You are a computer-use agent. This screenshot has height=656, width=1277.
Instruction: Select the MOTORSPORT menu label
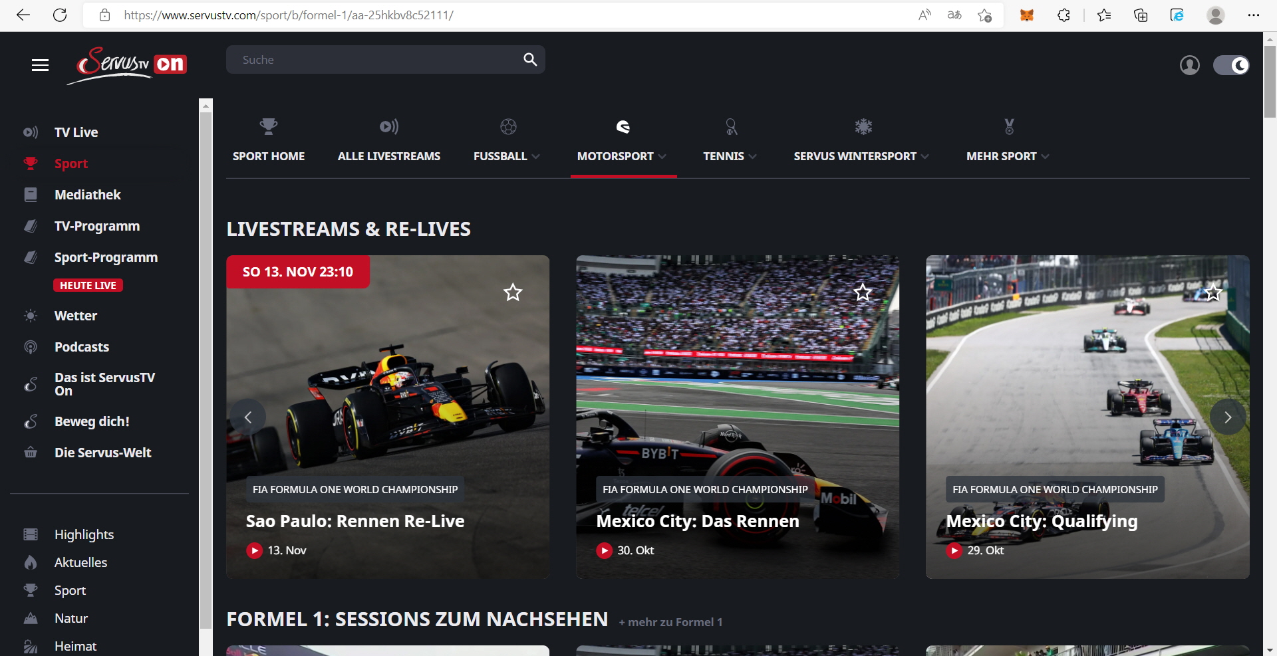tap(615, 156)
